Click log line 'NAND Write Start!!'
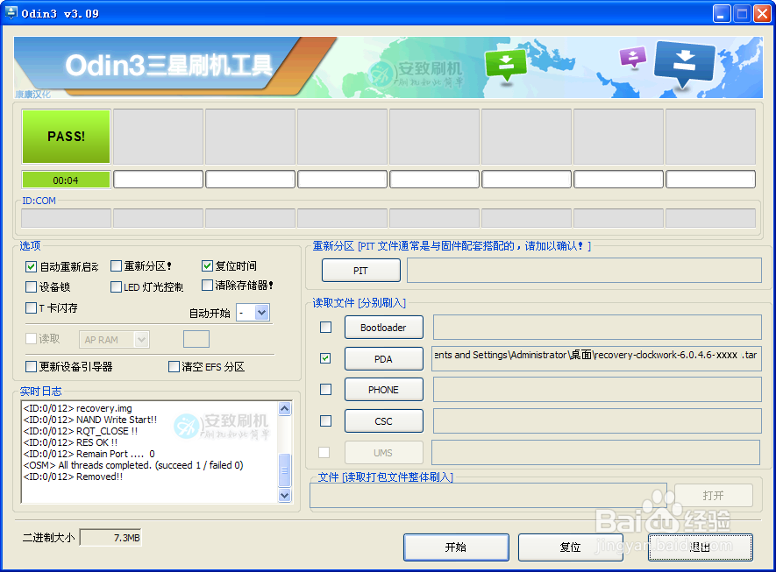The width and height of the screenshot is (776, 572). point(90,420)
